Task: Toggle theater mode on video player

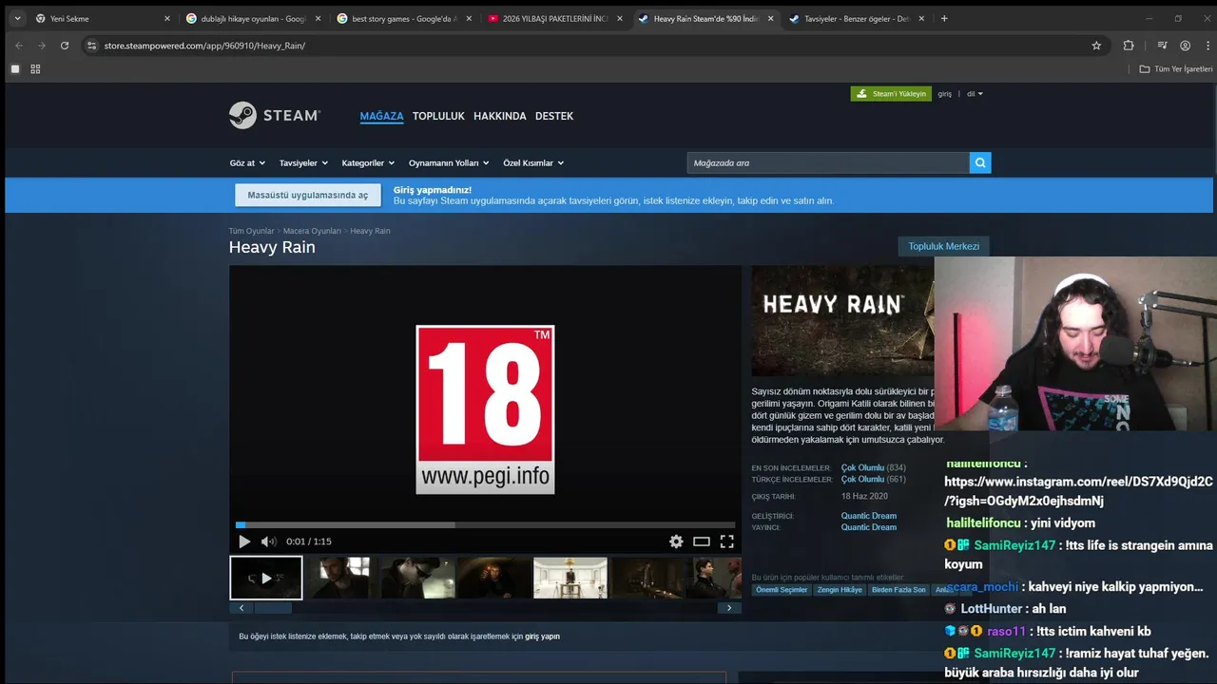Action: tap(702, 541)
